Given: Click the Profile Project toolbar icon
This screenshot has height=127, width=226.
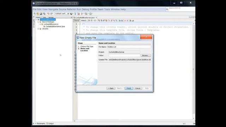Looking at the screenshot, I should [90, 14].
